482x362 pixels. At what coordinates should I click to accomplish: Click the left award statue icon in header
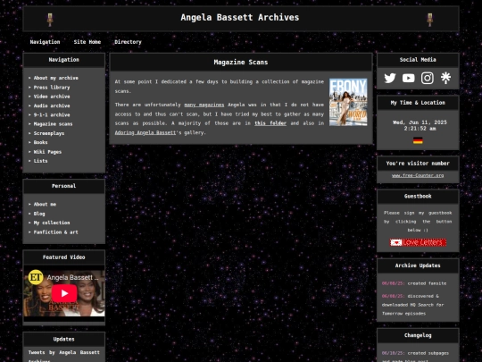pos(50,20)
